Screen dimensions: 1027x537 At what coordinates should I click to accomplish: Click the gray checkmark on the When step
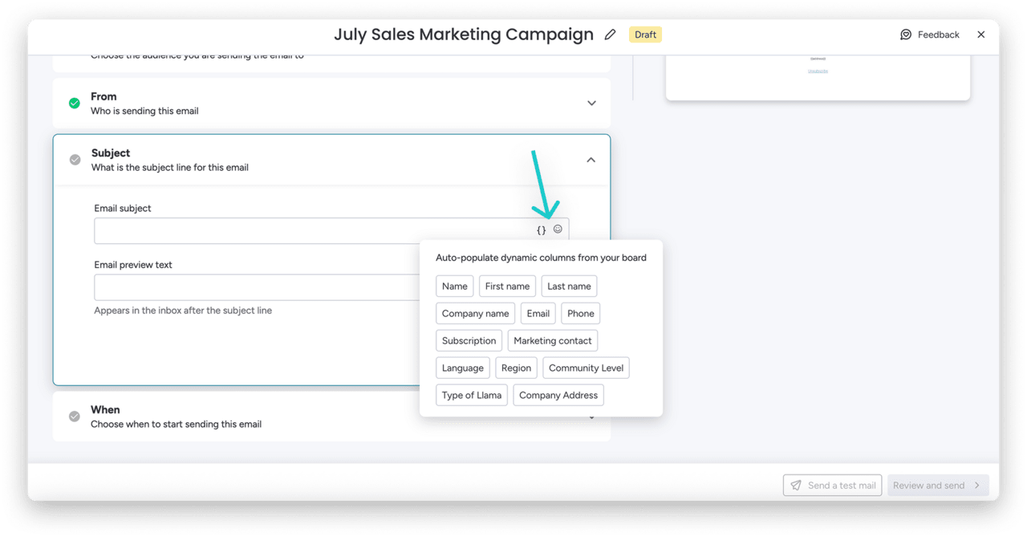click(x=74, y=416)
